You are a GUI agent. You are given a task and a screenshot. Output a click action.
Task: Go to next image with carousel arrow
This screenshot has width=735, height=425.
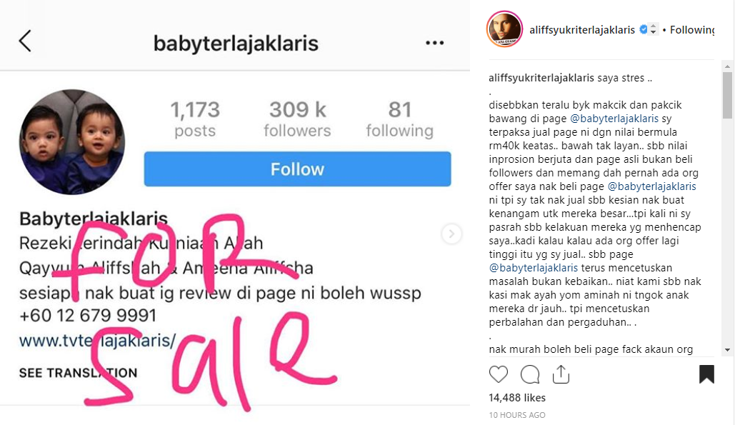point(451,234)
